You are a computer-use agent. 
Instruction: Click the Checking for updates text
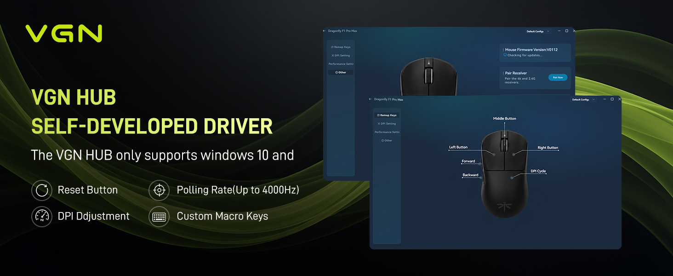525,55
